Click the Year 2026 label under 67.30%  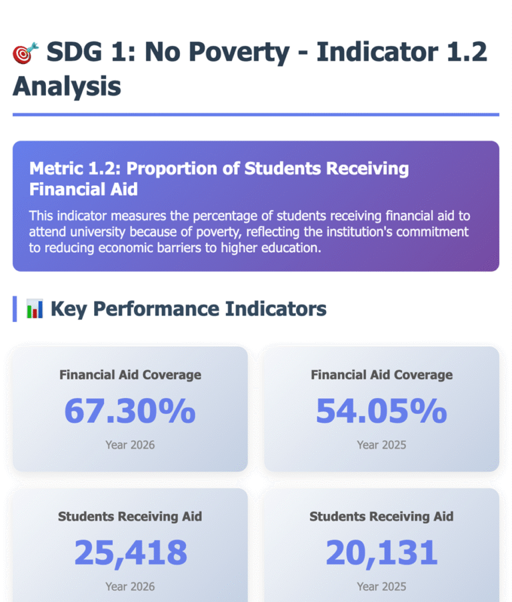coord(130,445)
